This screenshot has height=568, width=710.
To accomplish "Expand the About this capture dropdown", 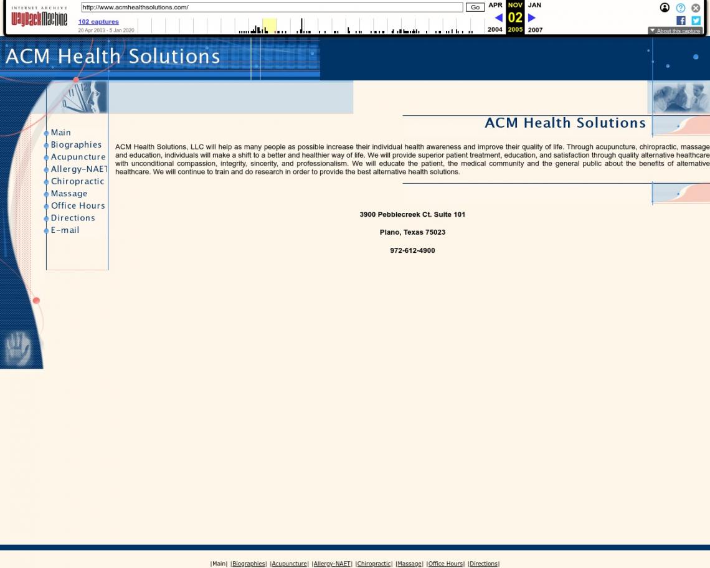I will point(674,31).
